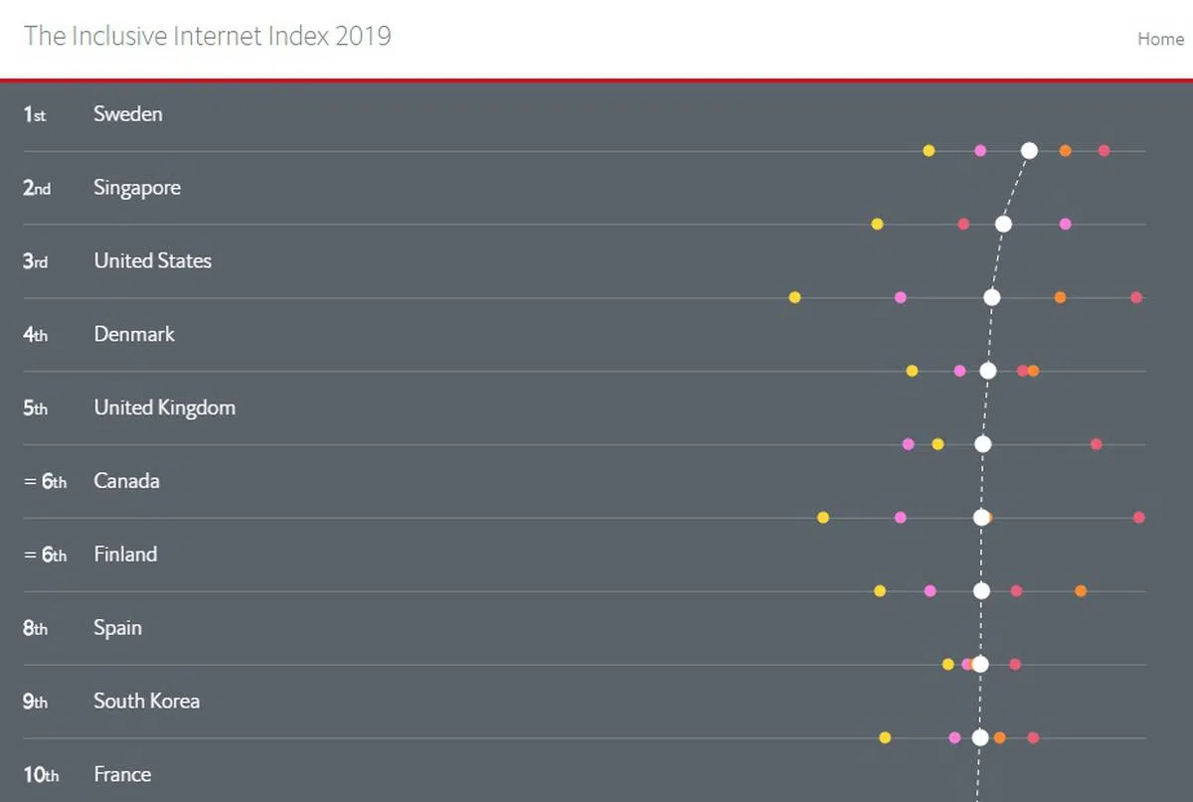Select the United Kingdom row label
This screenshot has height=802, width=1193.
[x=164, y=408]
